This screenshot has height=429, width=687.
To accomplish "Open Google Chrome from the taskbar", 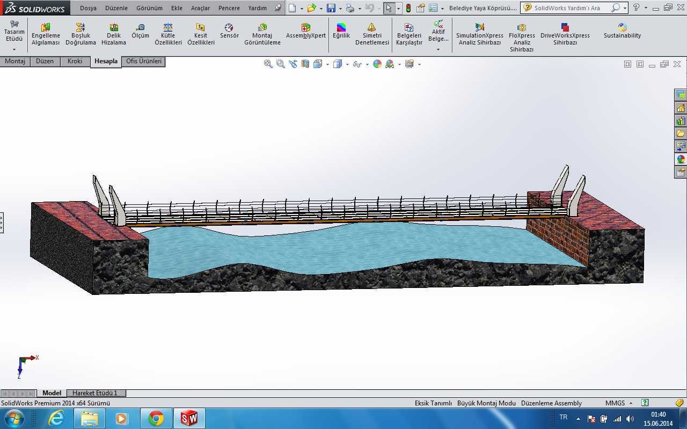I will pyautogui.click(x=156, y=418).
